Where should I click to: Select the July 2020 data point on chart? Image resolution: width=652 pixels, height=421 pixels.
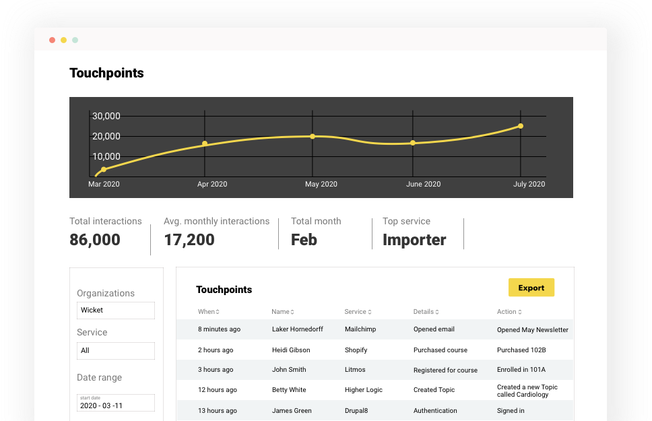[521, 126]
